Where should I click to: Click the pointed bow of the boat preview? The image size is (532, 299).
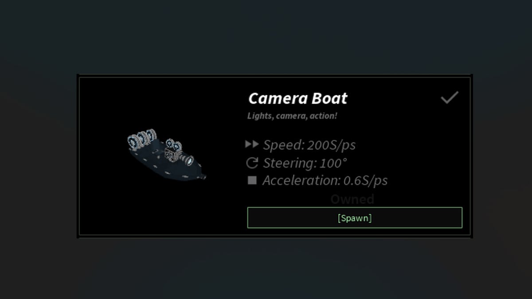click(202, 176)
